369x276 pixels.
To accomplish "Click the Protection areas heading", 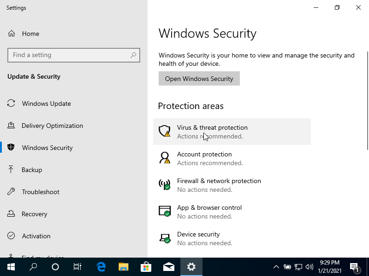I will tap(190, 106).
